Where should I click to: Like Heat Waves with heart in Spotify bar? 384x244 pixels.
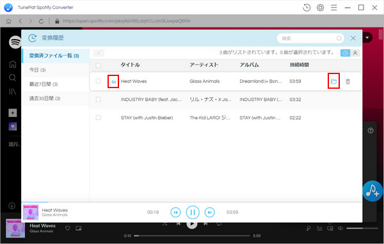click(x=68, y=229)
